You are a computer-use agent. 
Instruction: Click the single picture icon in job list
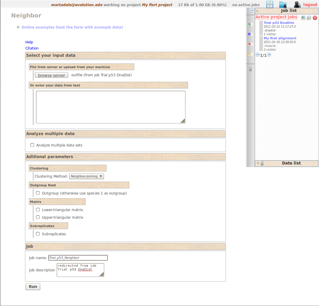(303, 18)
